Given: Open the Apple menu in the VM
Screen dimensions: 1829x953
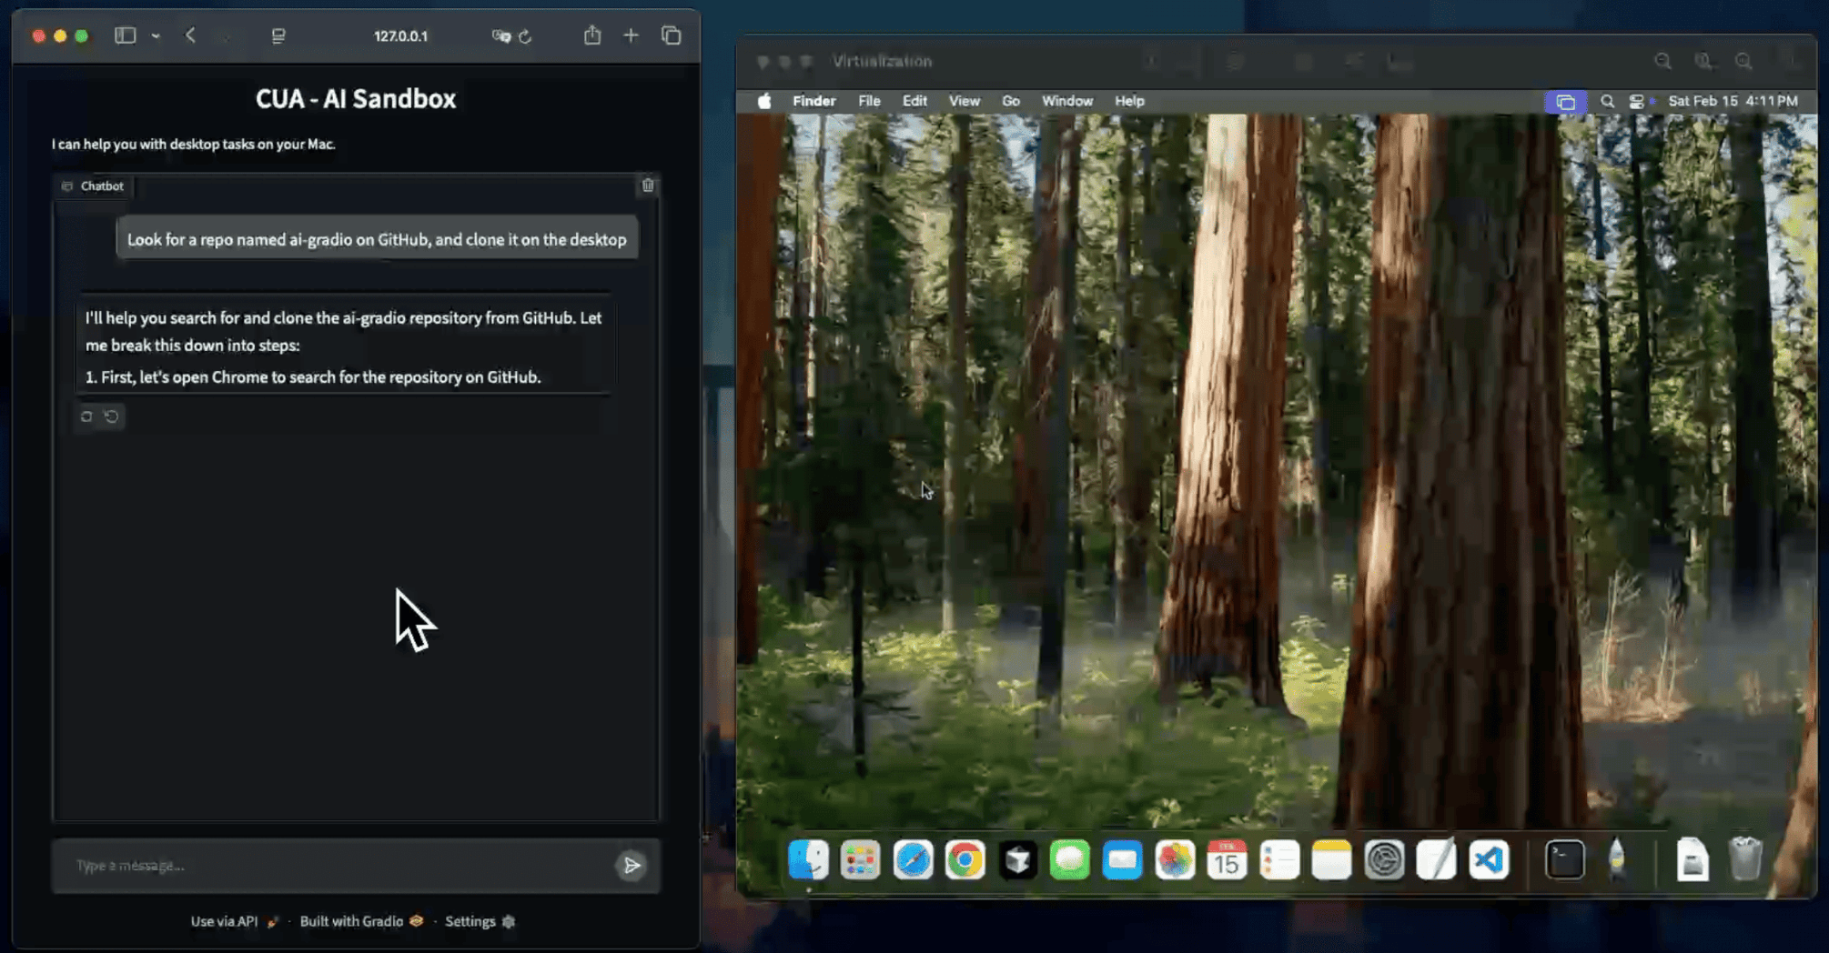Looking at the screenshot, I should pos(764,101).
